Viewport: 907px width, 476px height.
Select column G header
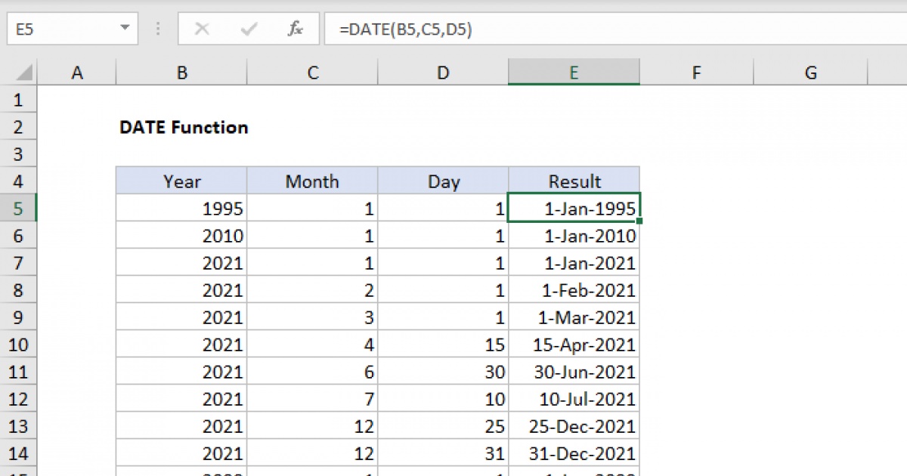[x=810, y=73]
